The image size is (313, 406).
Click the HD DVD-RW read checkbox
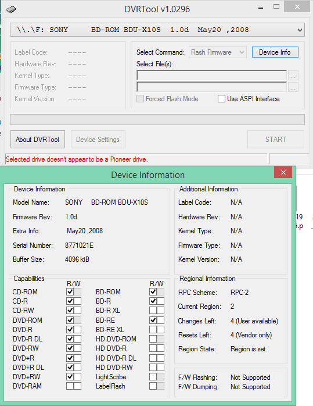coord(153,368)
